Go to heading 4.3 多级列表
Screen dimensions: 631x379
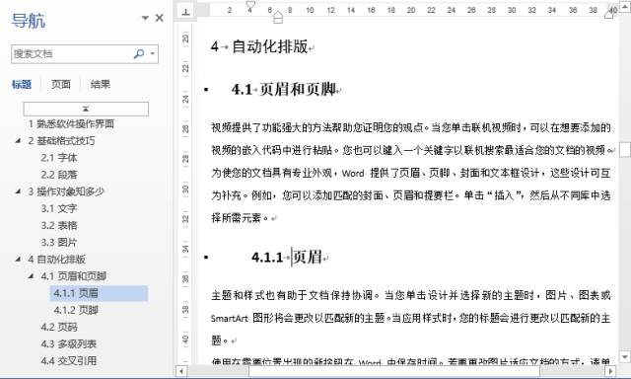coord(69,343)
